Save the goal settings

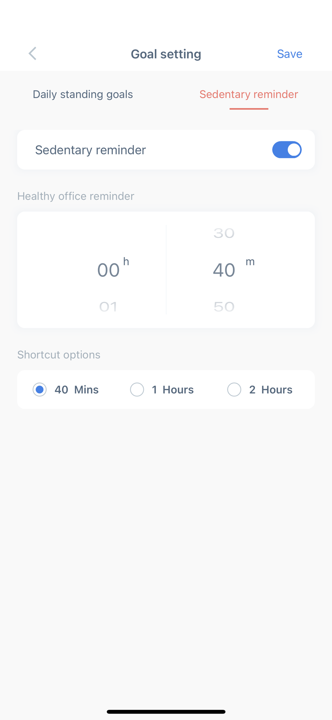289,54
